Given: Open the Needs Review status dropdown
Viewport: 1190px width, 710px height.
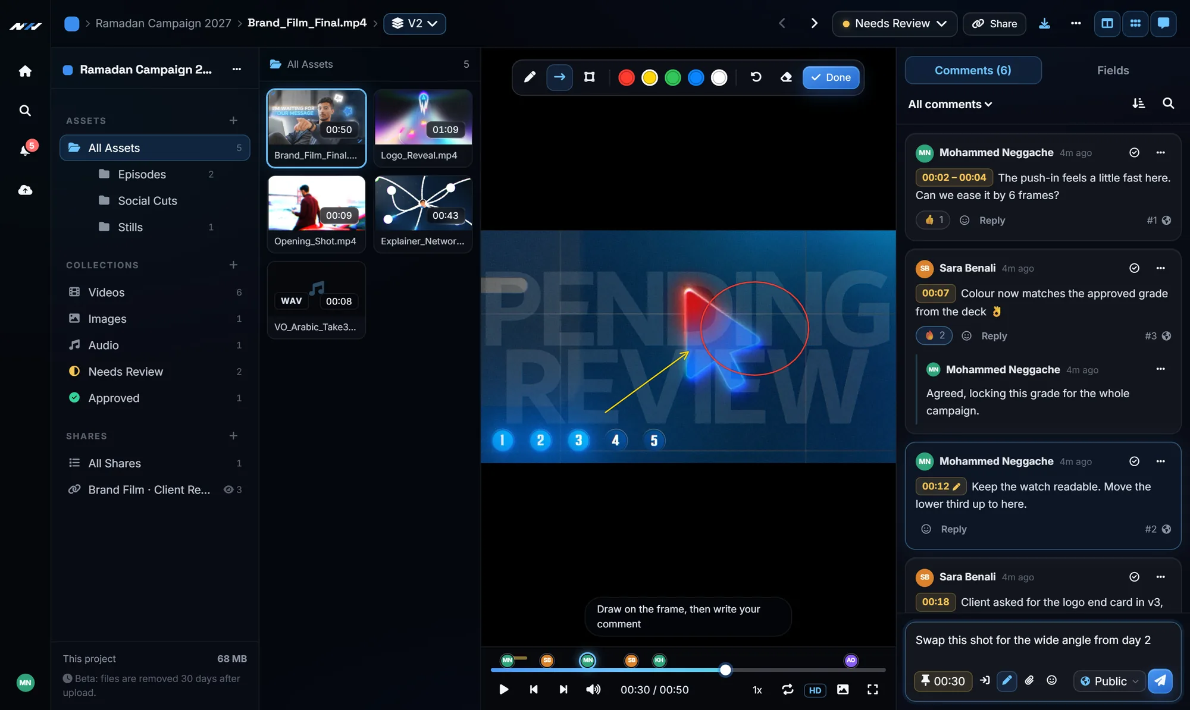Looking at the screenshot, I should tap(894, 24).
